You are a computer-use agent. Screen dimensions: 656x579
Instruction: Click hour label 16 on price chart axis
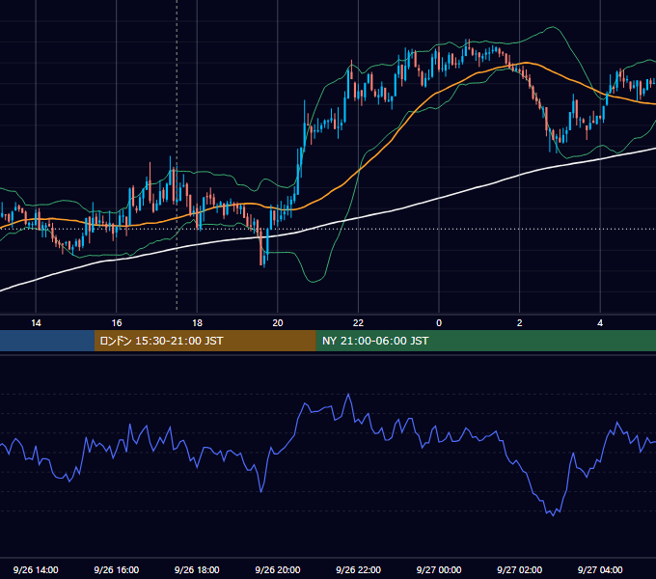(117, 323)
